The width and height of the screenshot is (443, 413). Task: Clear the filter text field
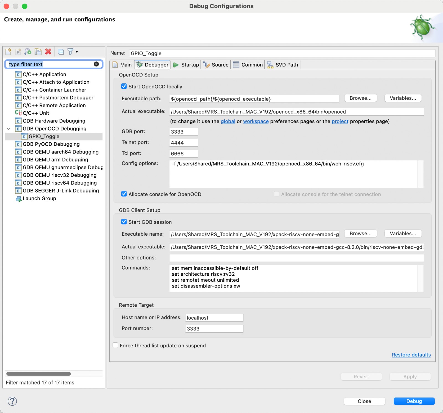[96, 64]
